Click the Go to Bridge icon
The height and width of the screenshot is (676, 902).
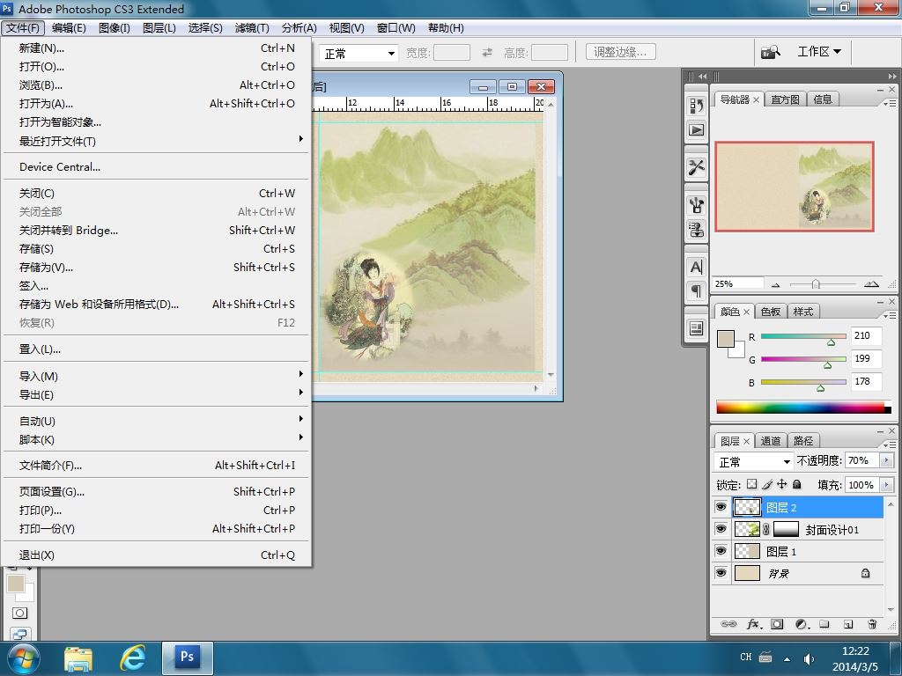click(x=771, y=52)
